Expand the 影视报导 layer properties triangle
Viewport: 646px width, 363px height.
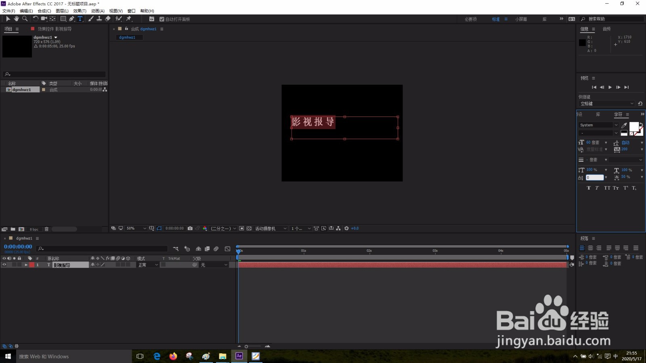click(x=26, y=265)
